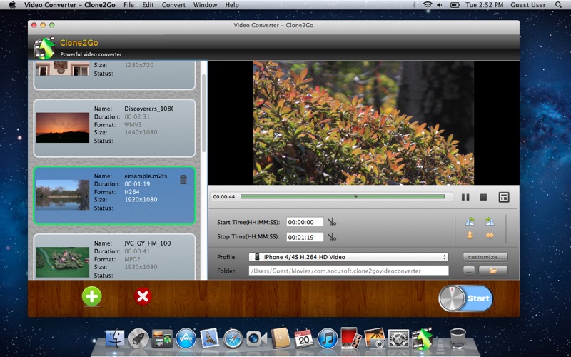
Task: Toggle the preview layout view icon
Action: [504, 197]
